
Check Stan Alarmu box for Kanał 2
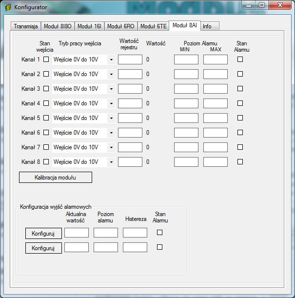[x=240, y=74]
